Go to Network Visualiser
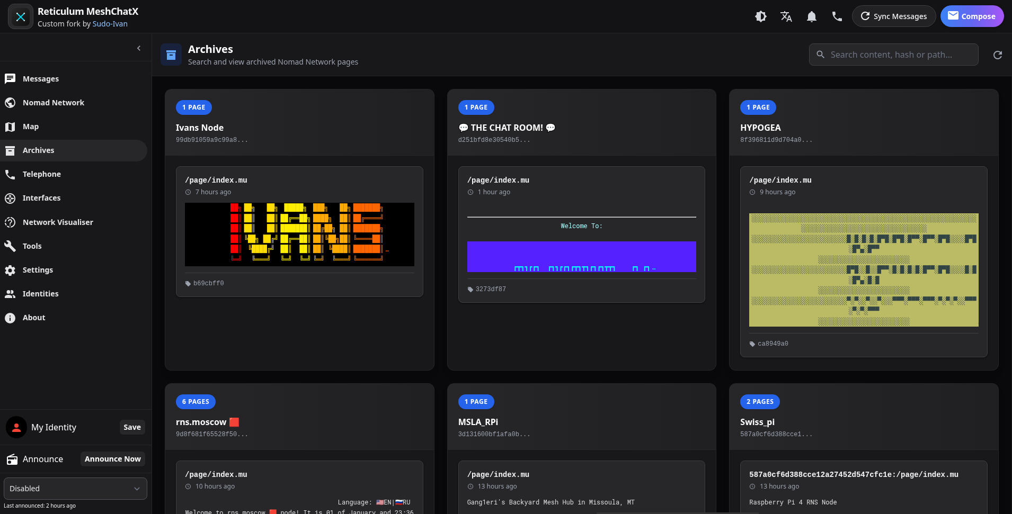Viewport: 1012px width, 514px height. 58,222
